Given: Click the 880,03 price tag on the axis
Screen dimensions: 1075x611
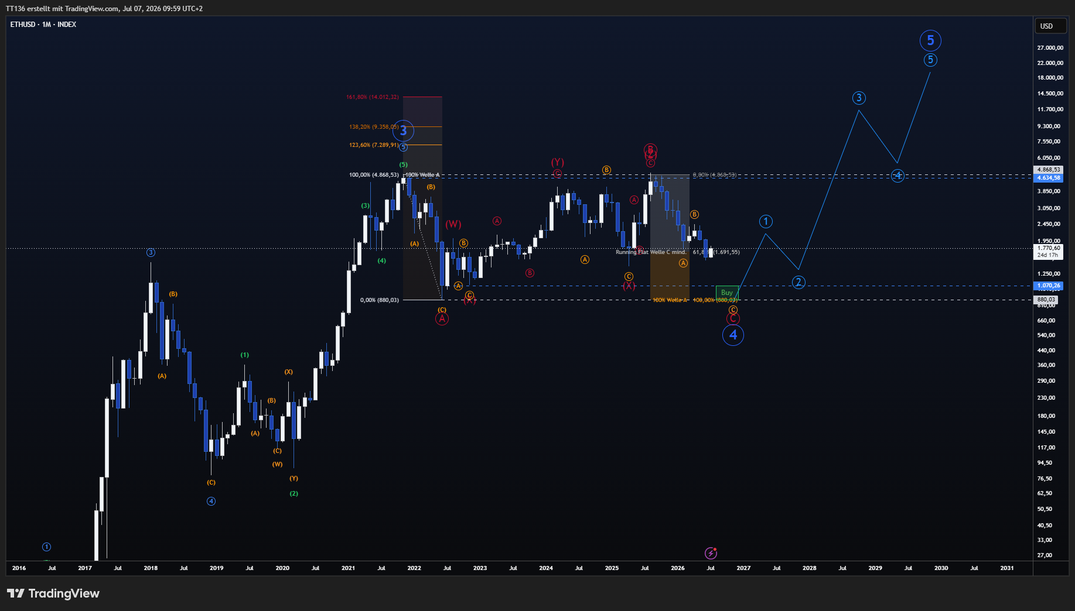Looking at the screenshot, I should click(1046, 300).
